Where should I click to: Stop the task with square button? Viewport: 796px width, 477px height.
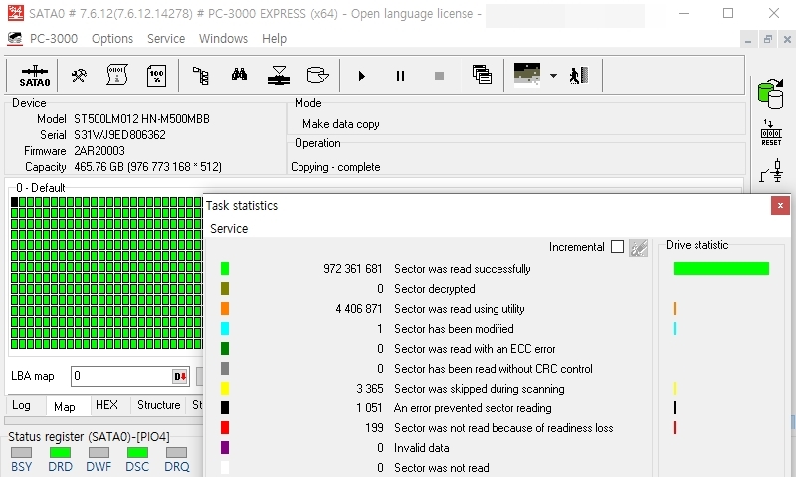coord(439,77)
